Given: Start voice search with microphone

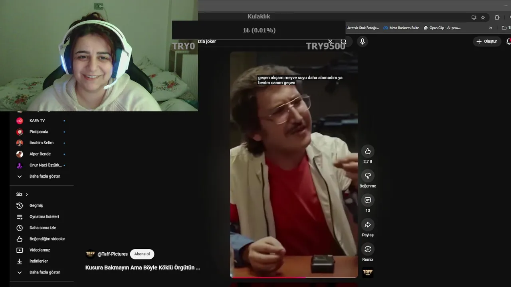Looking at the screenshot, I should (362, 41).
